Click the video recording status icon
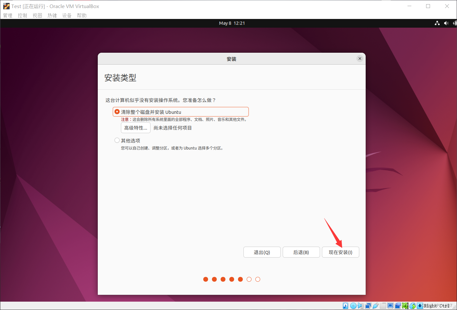 (398, 305)
